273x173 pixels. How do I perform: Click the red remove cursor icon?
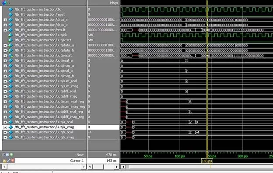click(13, 160)
